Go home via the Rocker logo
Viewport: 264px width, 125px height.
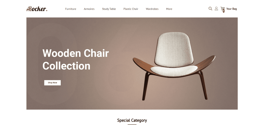pos(37,9)
